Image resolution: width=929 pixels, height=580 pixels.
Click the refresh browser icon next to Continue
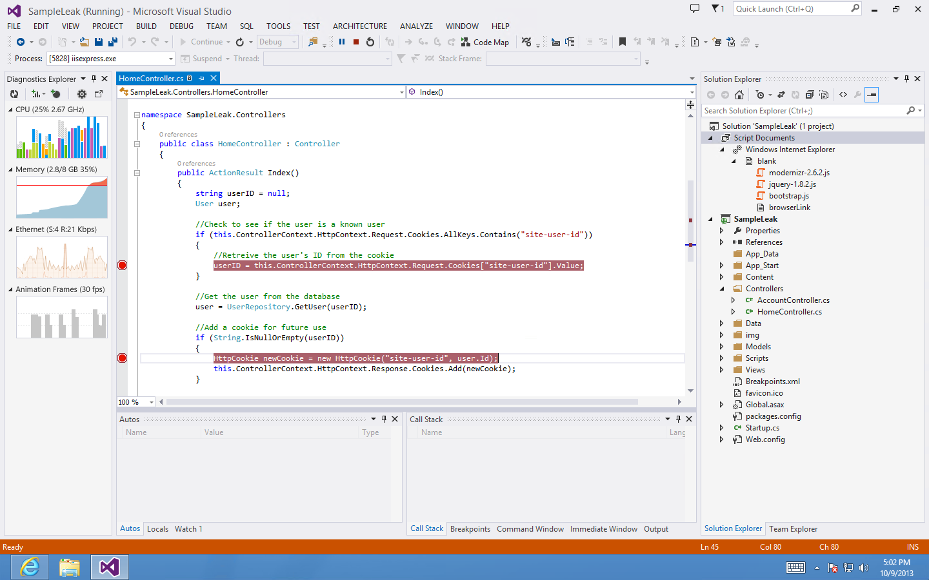(x=240, y=42)
